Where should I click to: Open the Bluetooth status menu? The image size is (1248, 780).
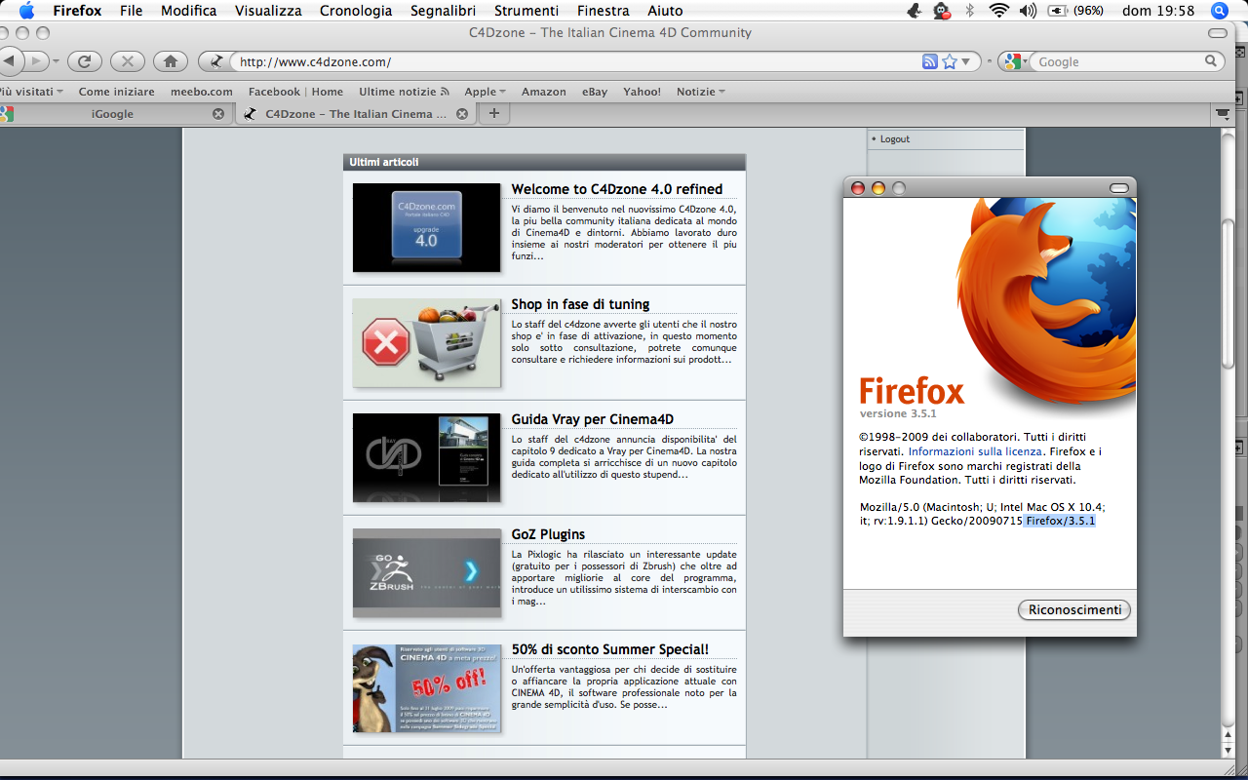tap(969, 11)
